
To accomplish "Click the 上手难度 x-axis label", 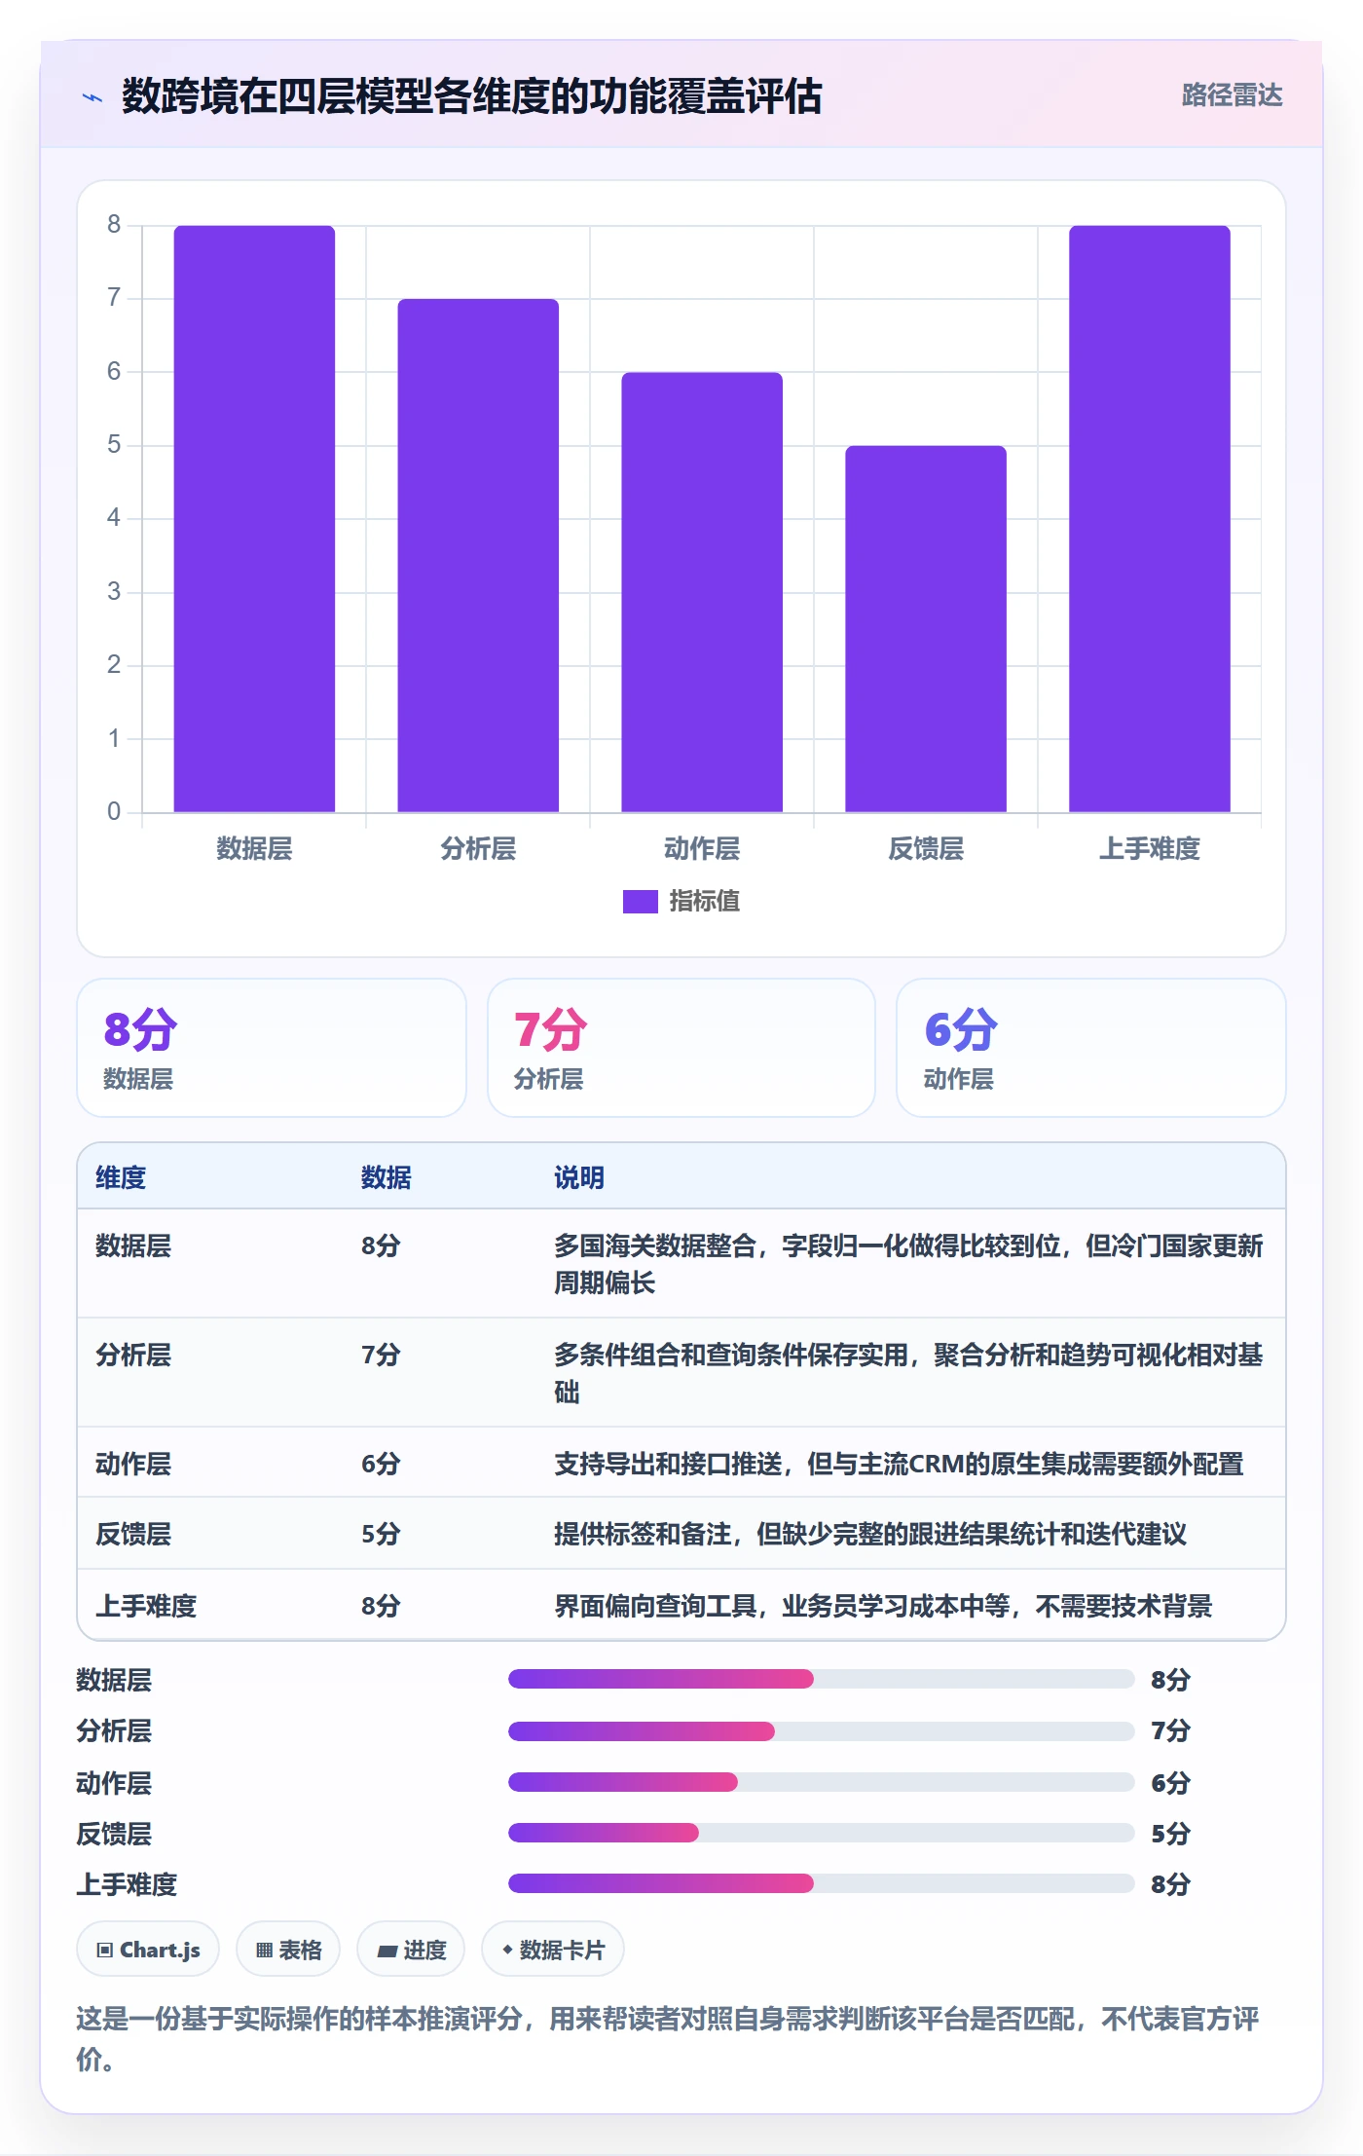I will click(1150, 849).
